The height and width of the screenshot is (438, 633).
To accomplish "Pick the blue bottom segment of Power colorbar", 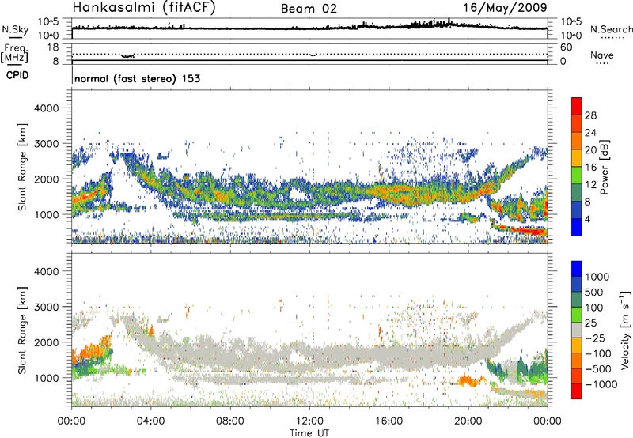I will coord(577,227).
